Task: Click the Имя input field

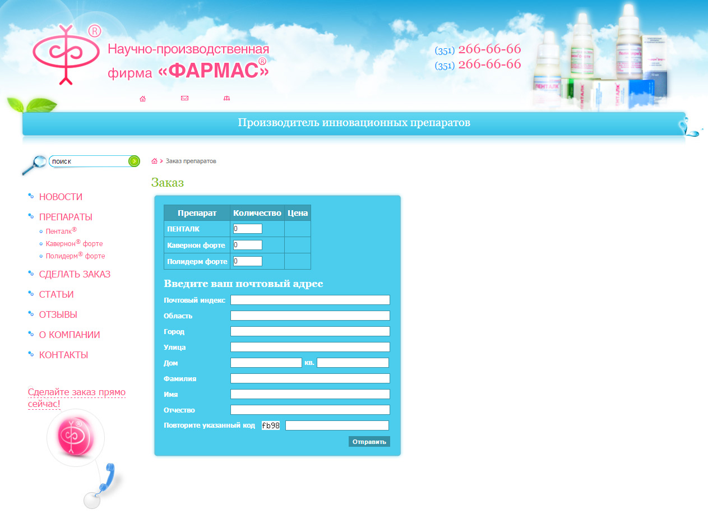Action: tap(310, 394)
